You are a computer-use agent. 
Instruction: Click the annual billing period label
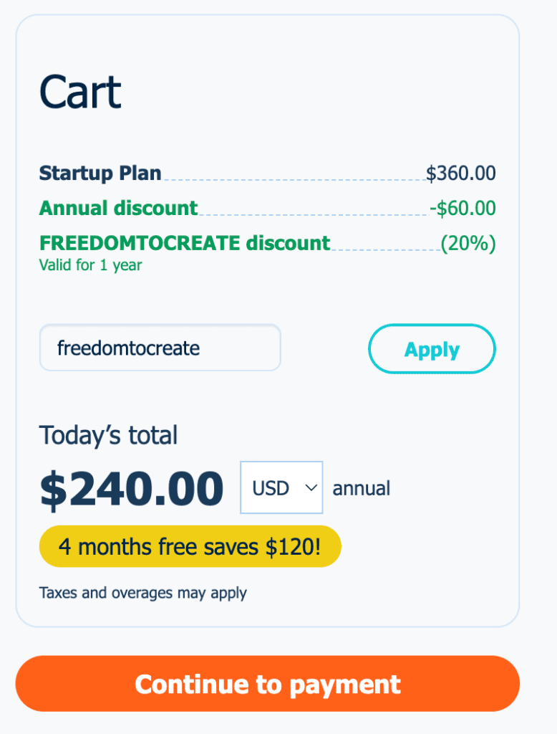point(362,489)
